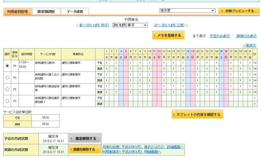Open the 利用者別管理 tab
The height and width of the screenshot is (158, 261).
tap(17, 12)
